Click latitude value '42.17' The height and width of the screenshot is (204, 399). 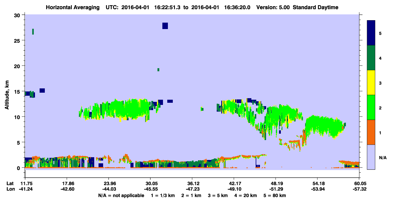click(234, 184)
